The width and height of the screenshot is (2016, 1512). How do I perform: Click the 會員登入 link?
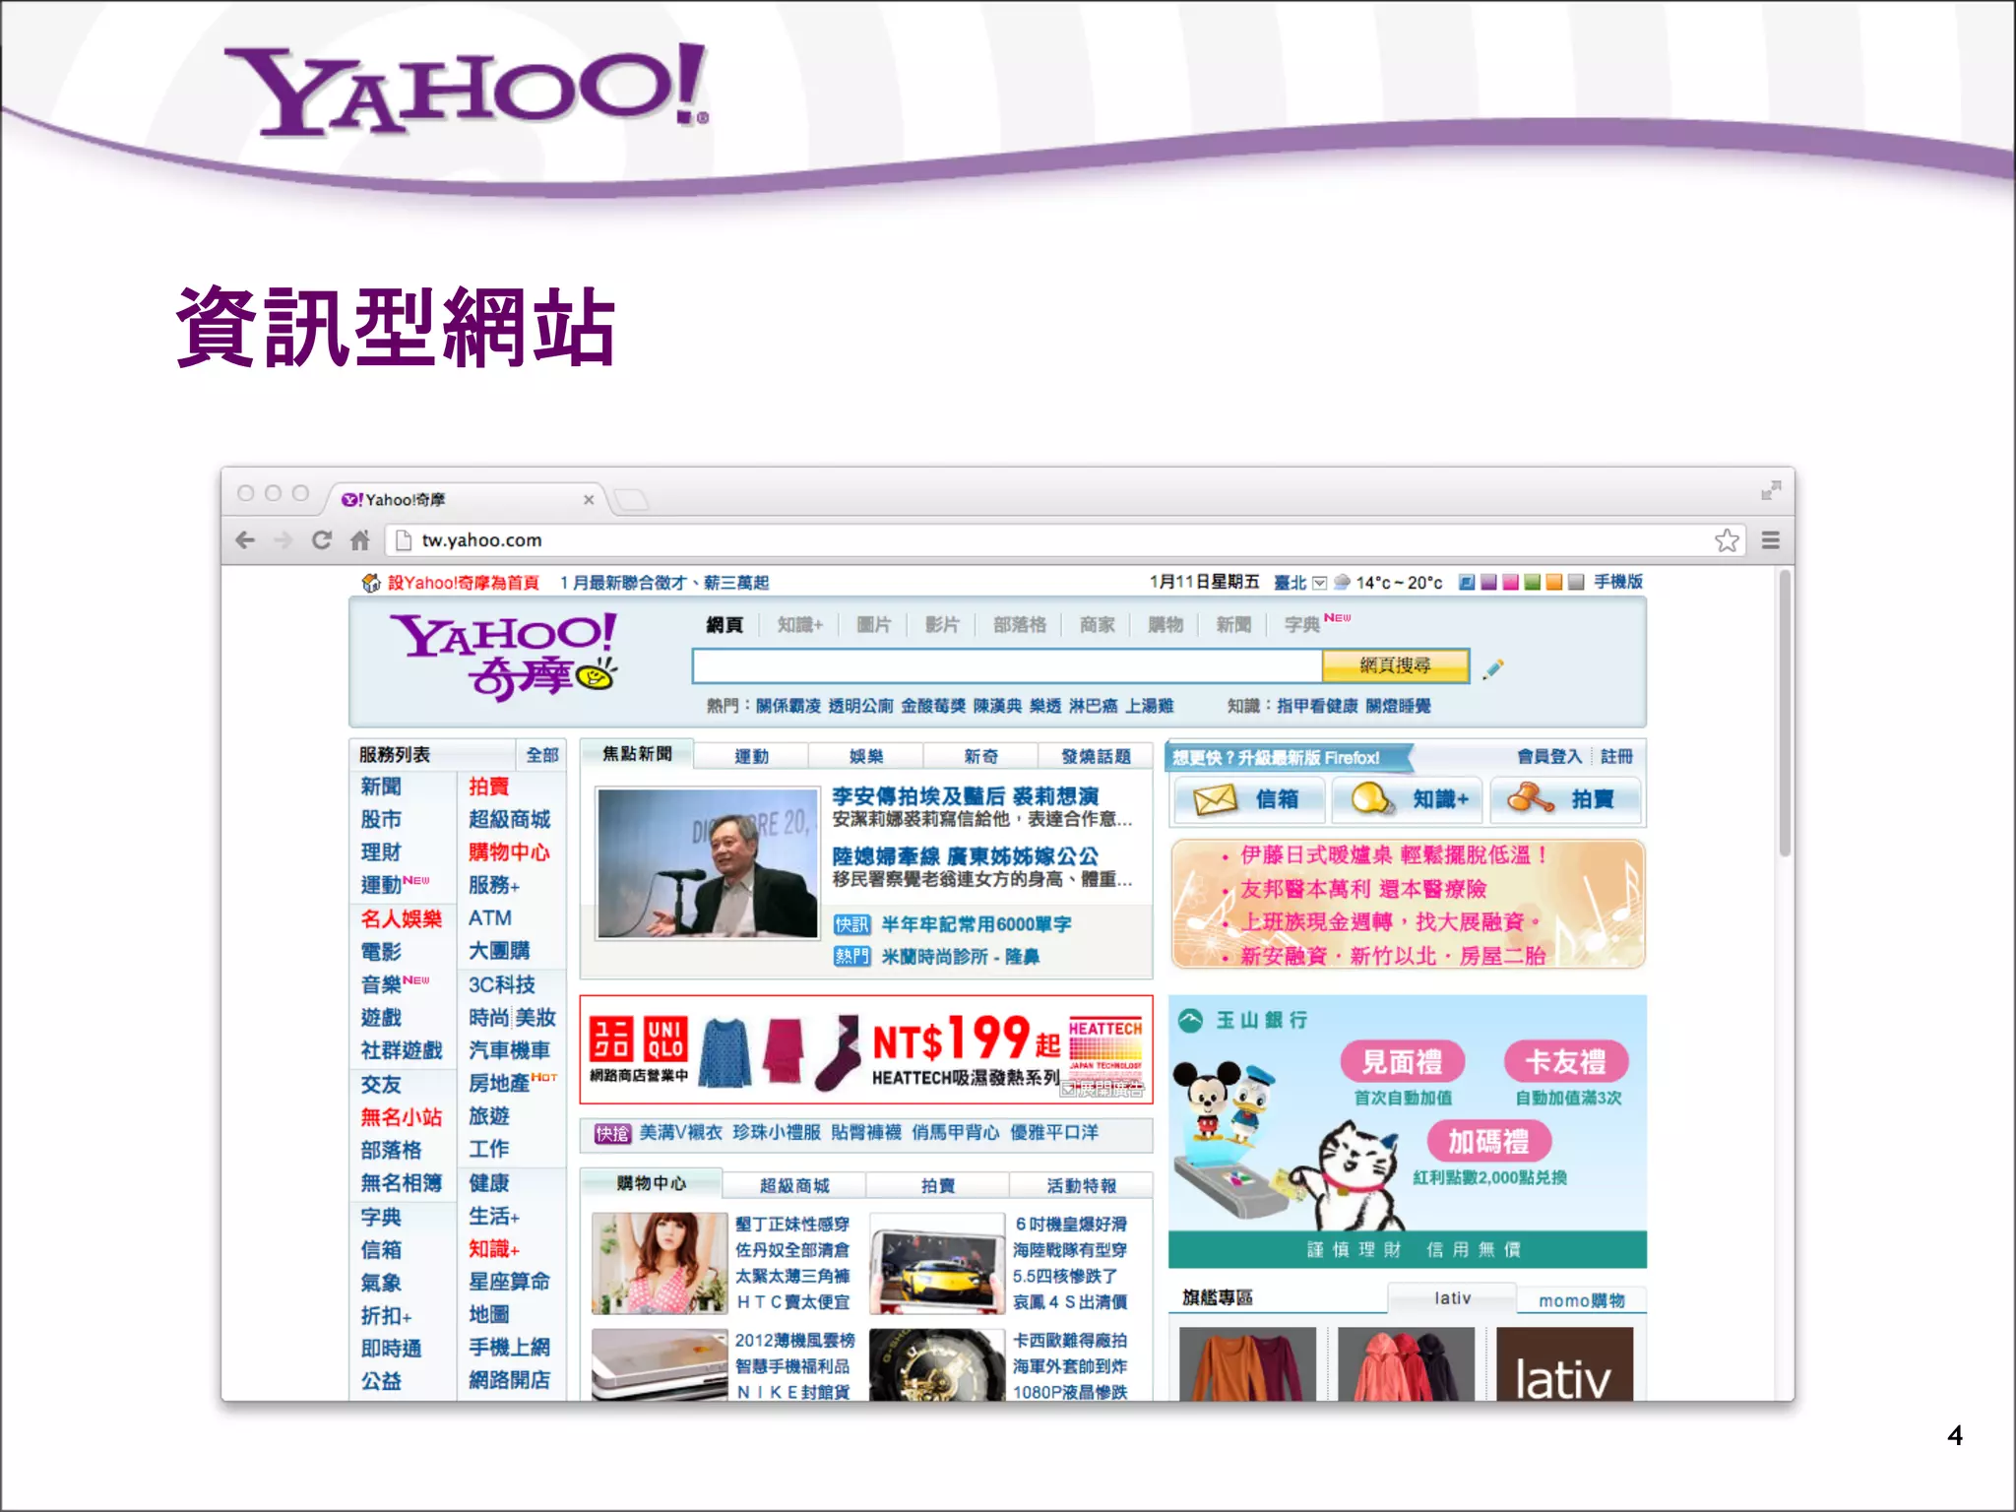coord(1549,756)
